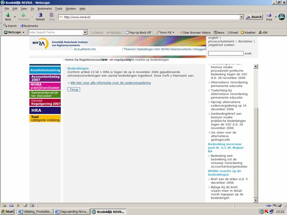Click the Reload page icon
Screen dimensions: 287x215
tap(40, 15)
